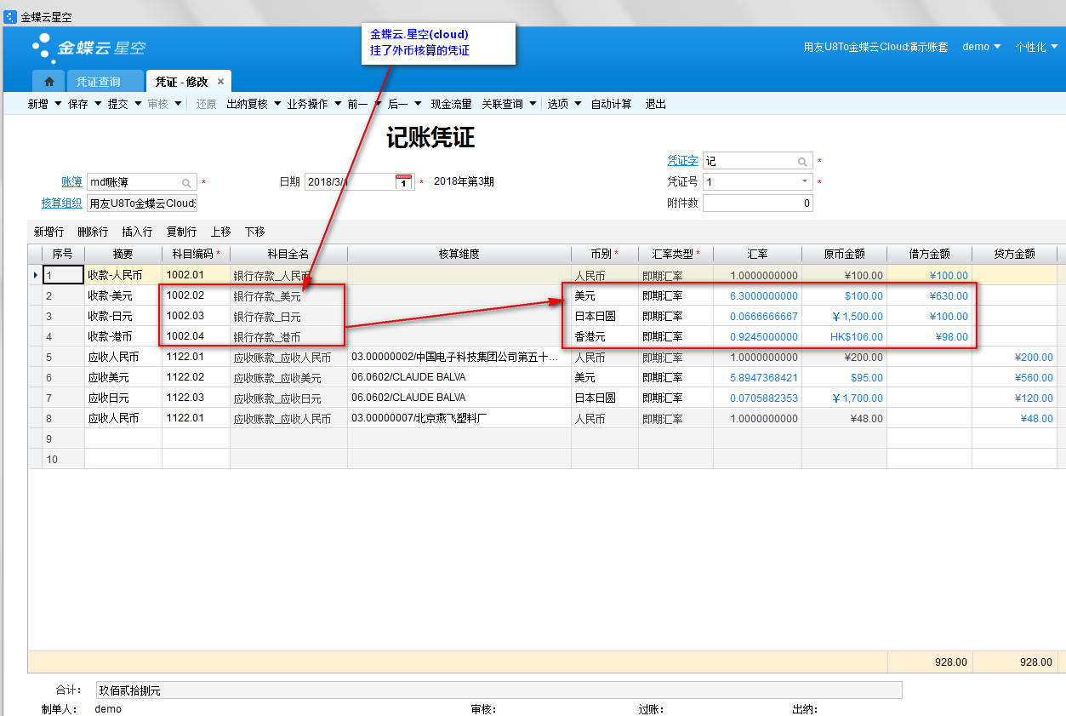Click the 附件数 input field

pos(757,203)
